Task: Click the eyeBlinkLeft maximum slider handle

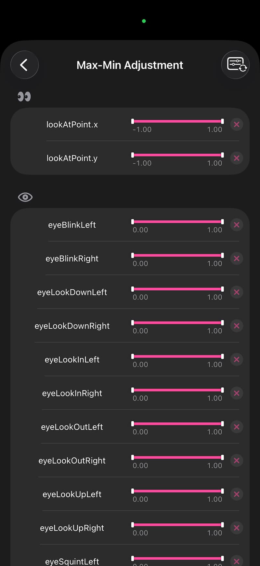Action: [222, 222]
